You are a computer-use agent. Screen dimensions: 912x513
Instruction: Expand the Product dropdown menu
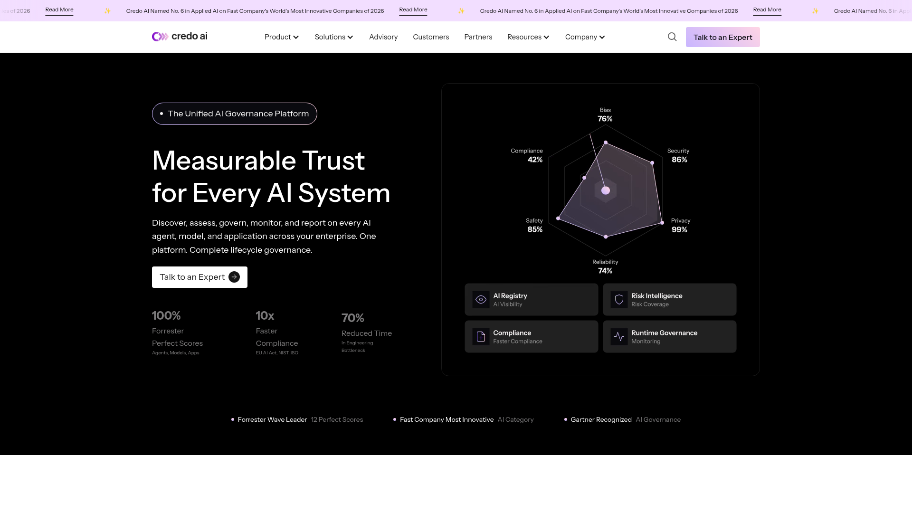(x=282, y=37)
